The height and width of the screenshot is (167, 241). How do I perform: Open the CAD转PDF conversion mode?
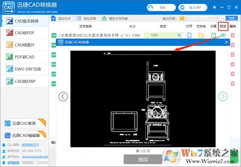pyautogui.click(x=25, y=33)
